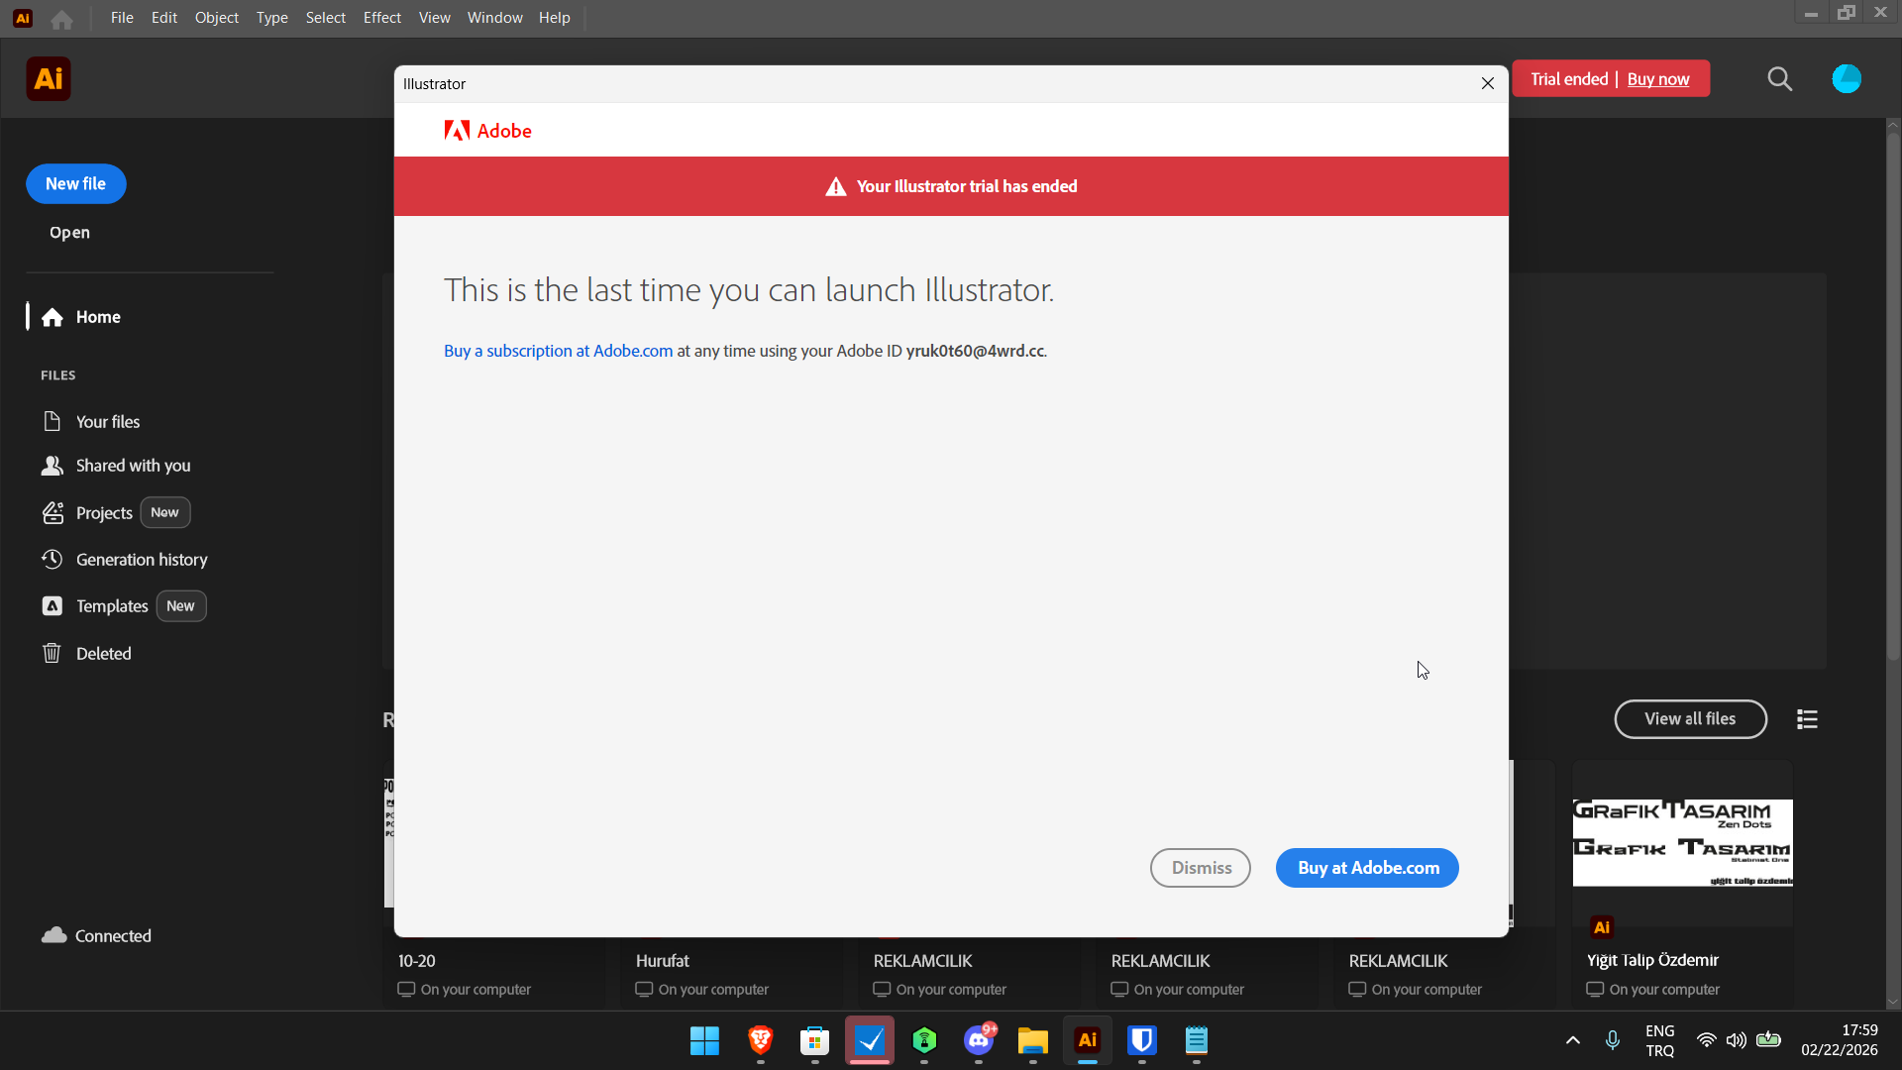Open the ENG TRQ language switcher
The height and width of the screenshot is (1070, 1902).
pos(1660,1040)
